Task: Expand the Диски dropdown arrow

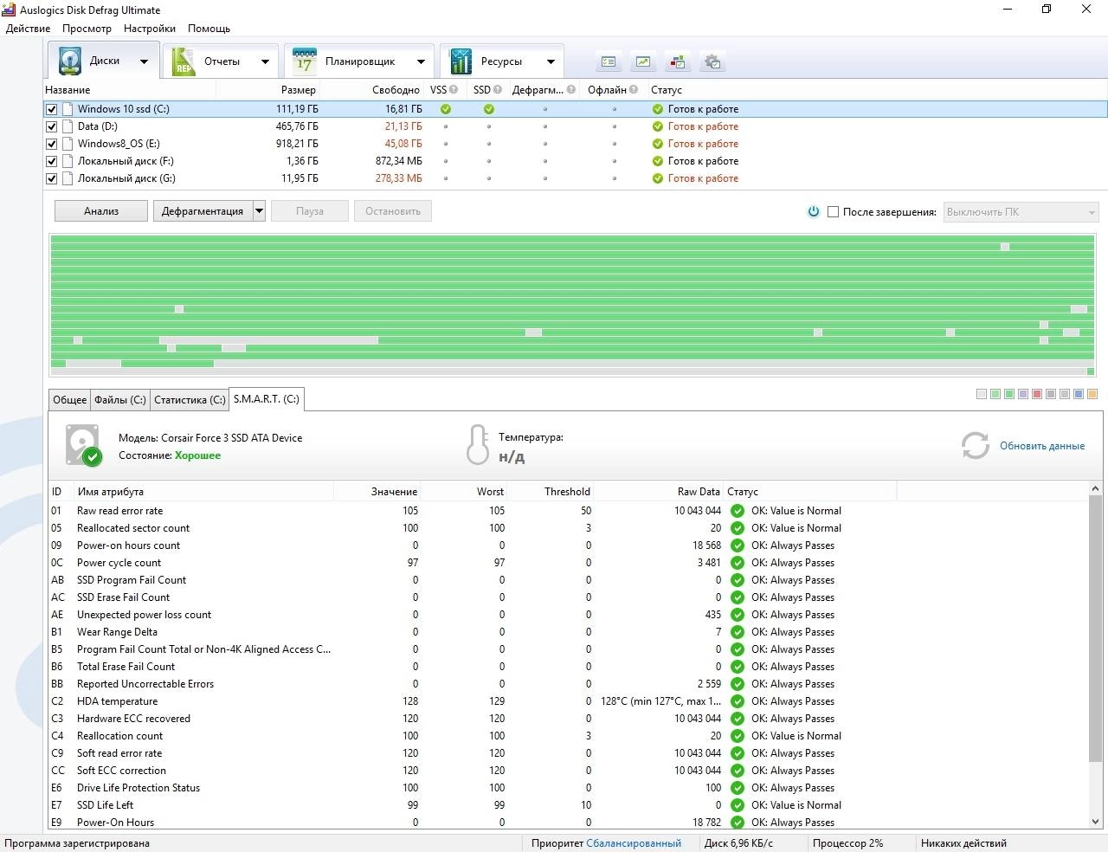Action: [x=144, y=61]
